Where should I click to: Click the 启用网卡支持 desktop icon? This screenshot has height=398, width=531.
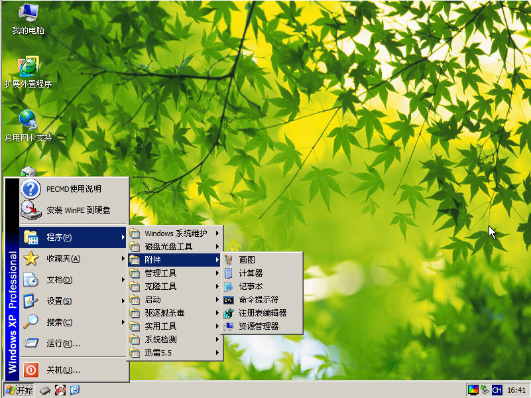(28, 126)
